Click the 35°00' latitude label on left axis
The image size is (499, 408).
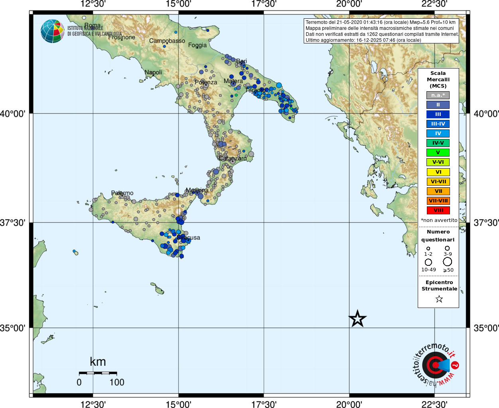tap(13, 328)
